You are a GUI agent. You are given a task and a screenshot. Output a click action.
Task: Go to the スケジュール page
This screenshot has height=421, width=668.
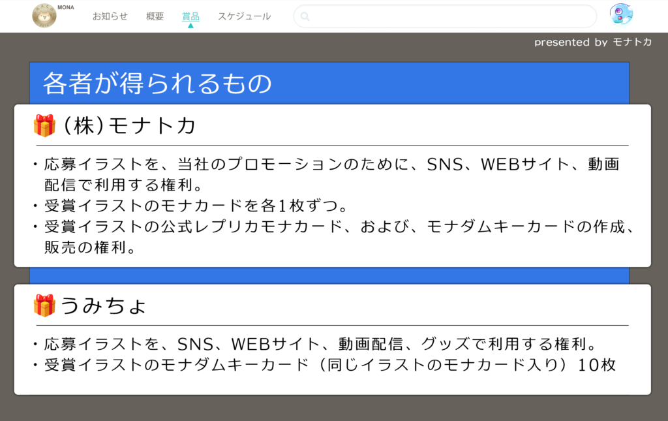point(244,16)
